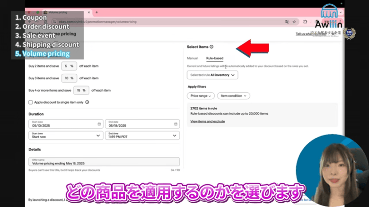The image size is (369, 207).
Task: Expand the Selected rule All inventory dropdown
Action: click(212, 75)
